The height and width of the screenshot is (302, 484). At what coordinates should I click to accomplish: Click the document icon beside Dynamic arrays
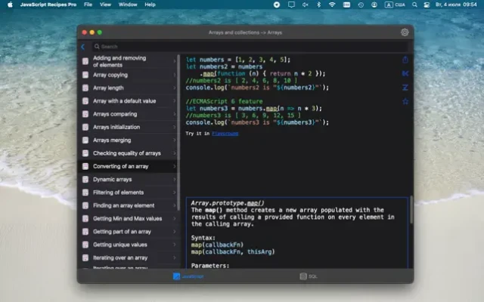(85, 179)
